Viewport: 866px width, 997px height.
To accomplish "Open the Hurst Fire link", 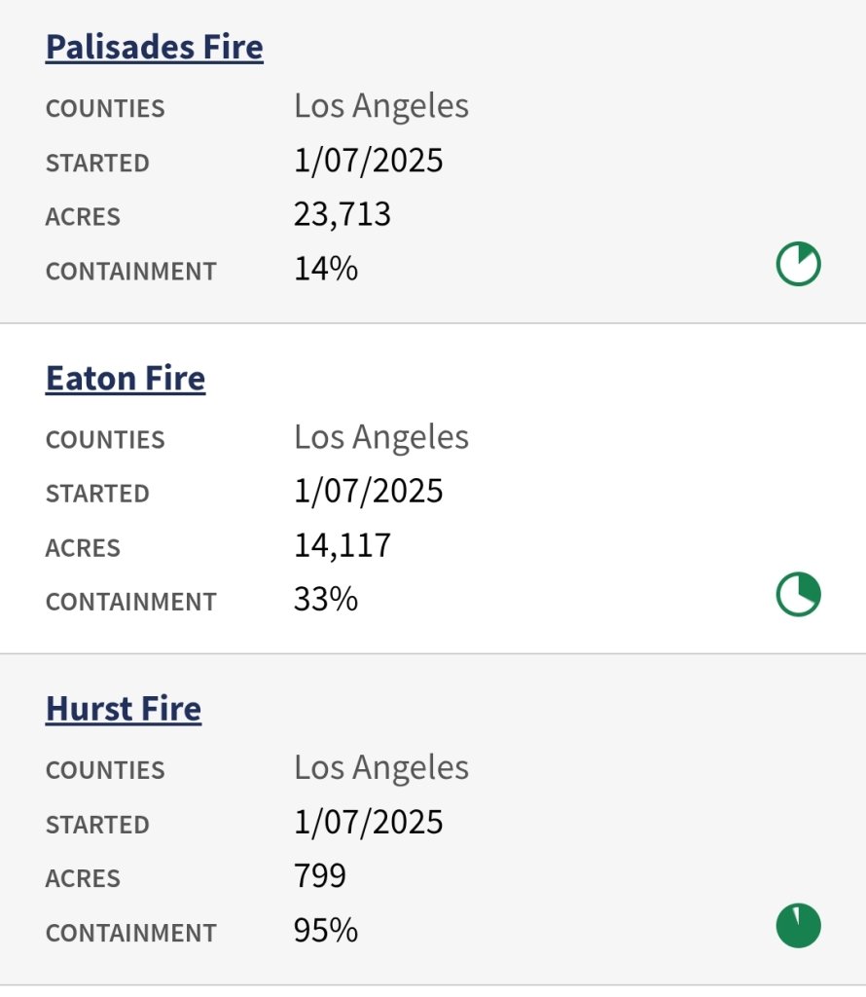I will (124, 709).
